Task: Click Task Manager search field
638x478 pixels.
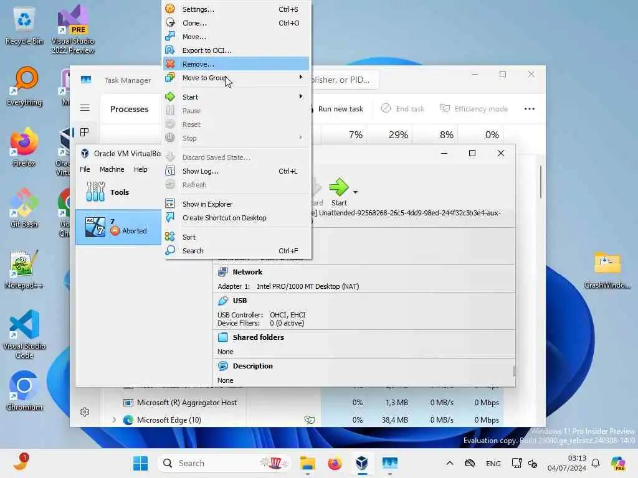Action: pyautogui.click(x=345, y=80)
